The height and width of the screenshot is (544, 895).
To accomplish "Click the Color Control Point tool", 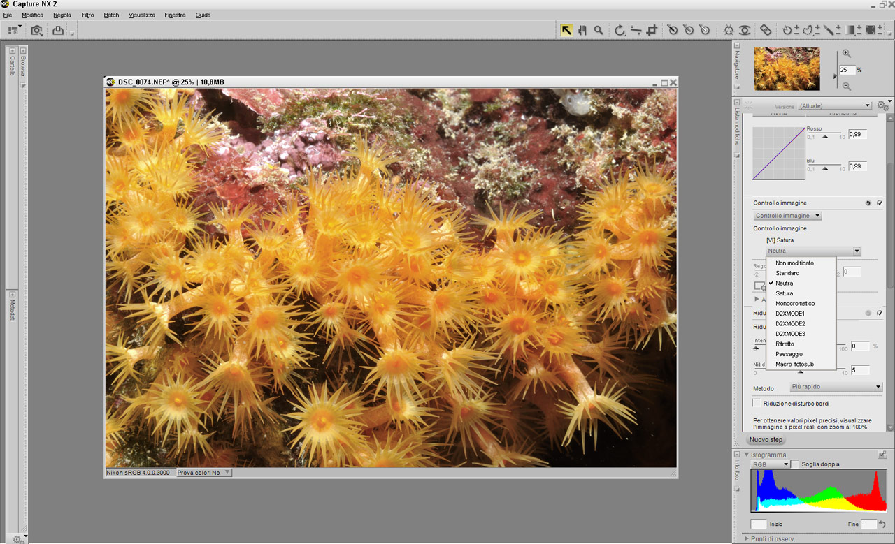I will (x=729, y=30).
